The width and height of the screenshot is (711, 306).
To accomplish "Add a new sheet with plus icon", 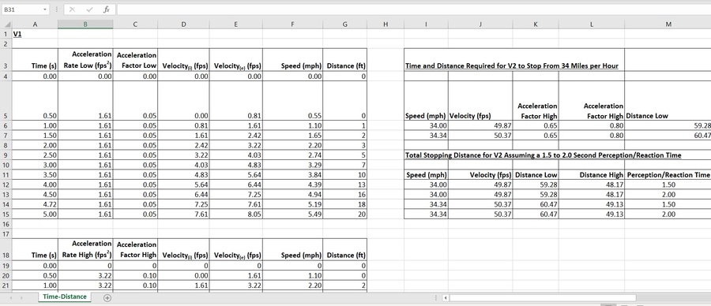I will pyautogui.click(x=107, y=297).
